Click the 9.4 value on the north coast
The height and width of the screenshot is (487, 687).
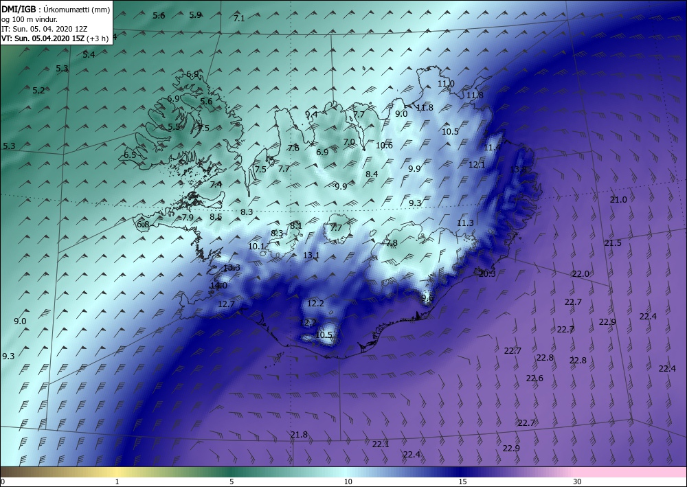tap(311, 114)
